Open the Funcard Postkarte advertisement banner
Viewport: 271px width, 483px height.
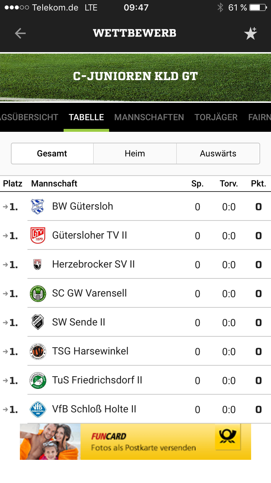click(135, 442)
